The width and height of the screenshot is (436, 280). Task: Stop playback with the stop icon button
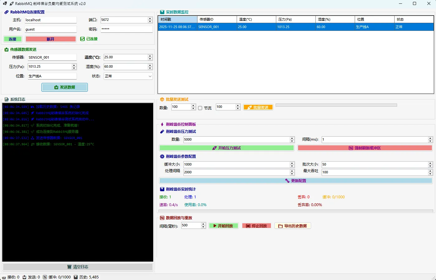[256, 226]
